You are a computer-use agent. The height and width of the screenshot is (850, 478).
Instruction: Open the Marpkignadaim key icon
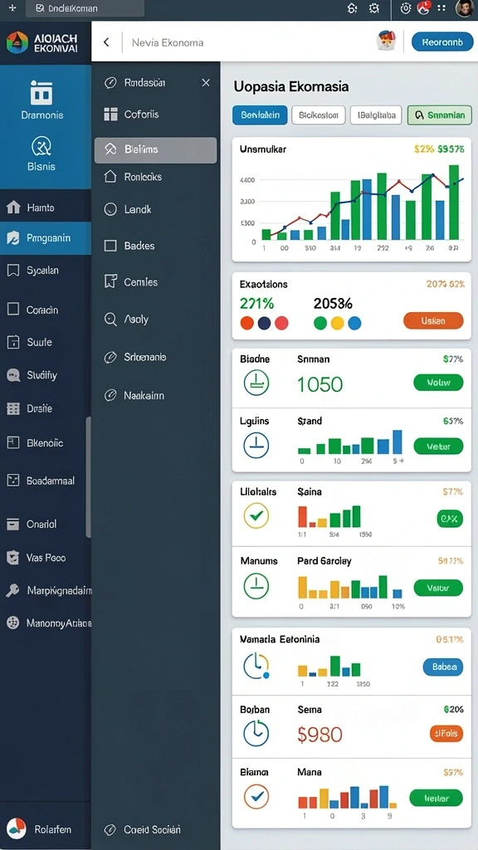coord(13,590)
